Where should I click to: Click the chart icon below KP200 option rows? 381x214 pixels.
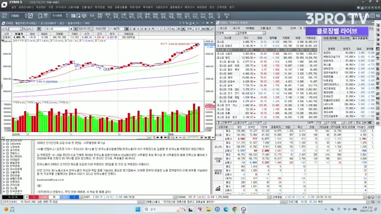tap(218, 188)
